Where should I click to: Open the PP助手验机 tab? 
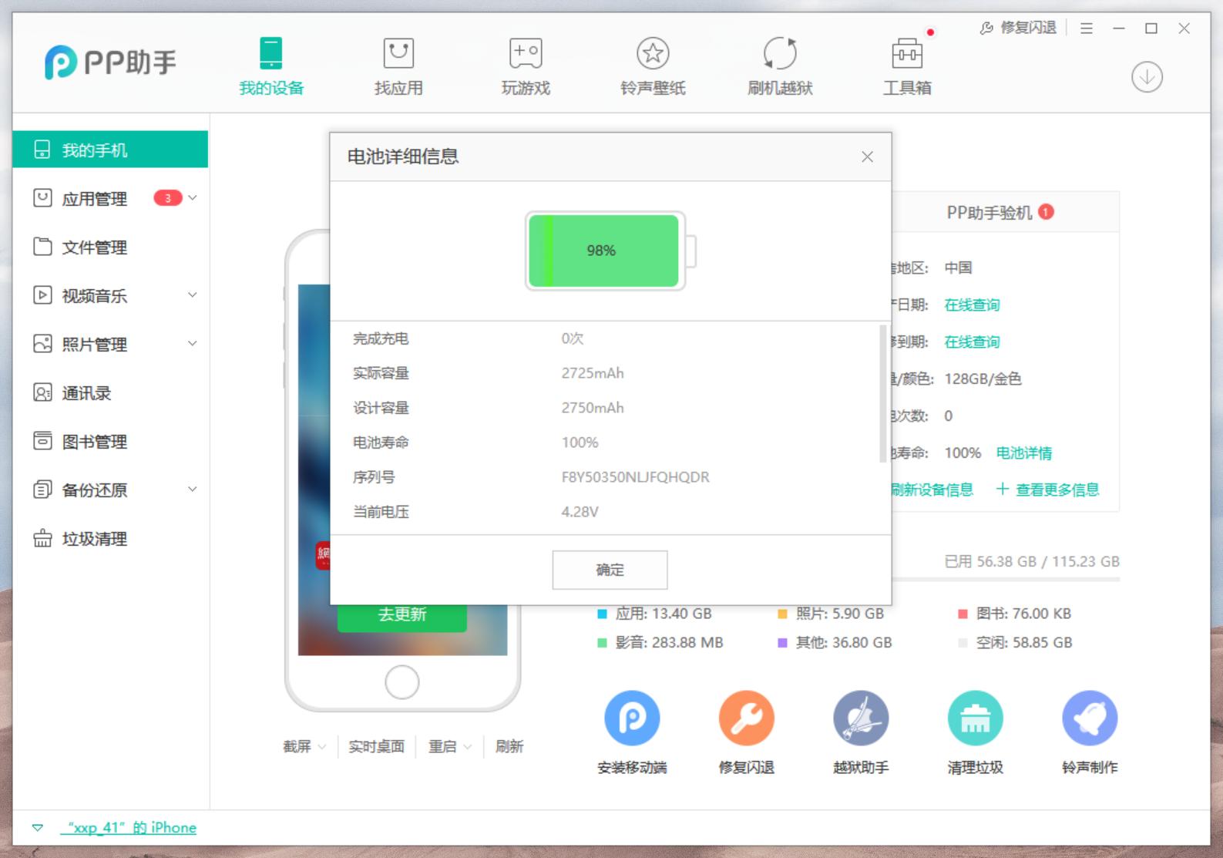click(1000, 213)
